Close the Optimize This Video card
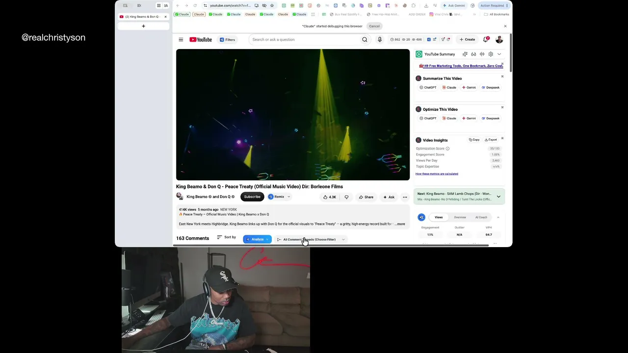 pos(502,107)
